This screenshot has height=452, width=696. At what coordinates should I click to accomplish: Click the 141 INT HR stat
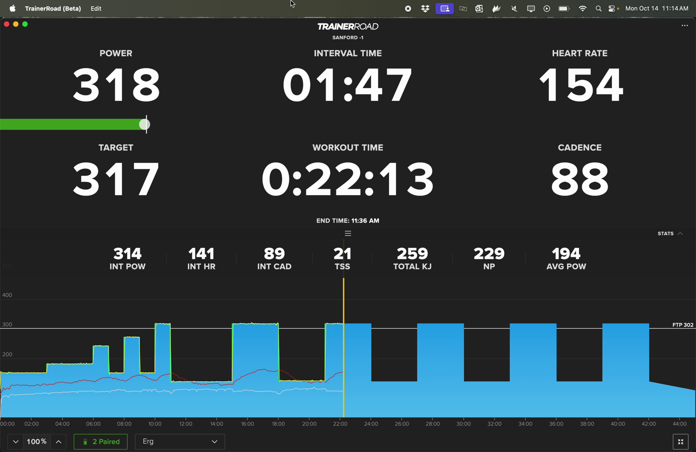201,258
